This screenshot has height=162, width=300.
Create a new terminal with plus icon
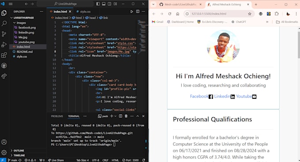pos(112,116)
